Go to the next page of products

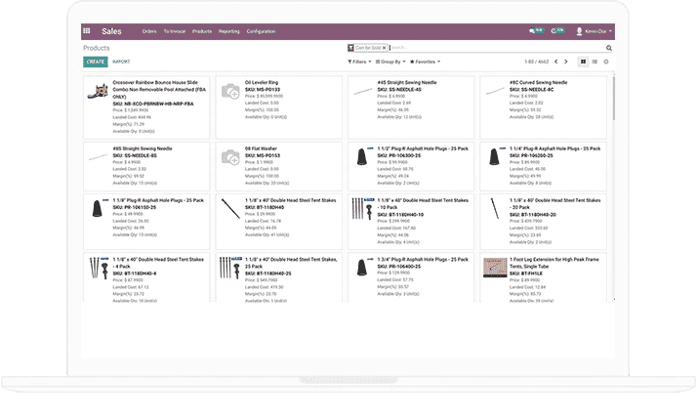tap(568, 62)
